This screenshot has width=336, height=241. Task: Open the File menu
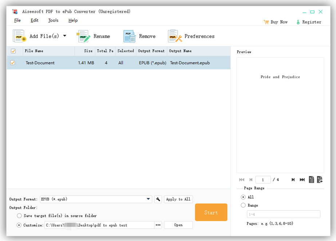click(17, 20)
